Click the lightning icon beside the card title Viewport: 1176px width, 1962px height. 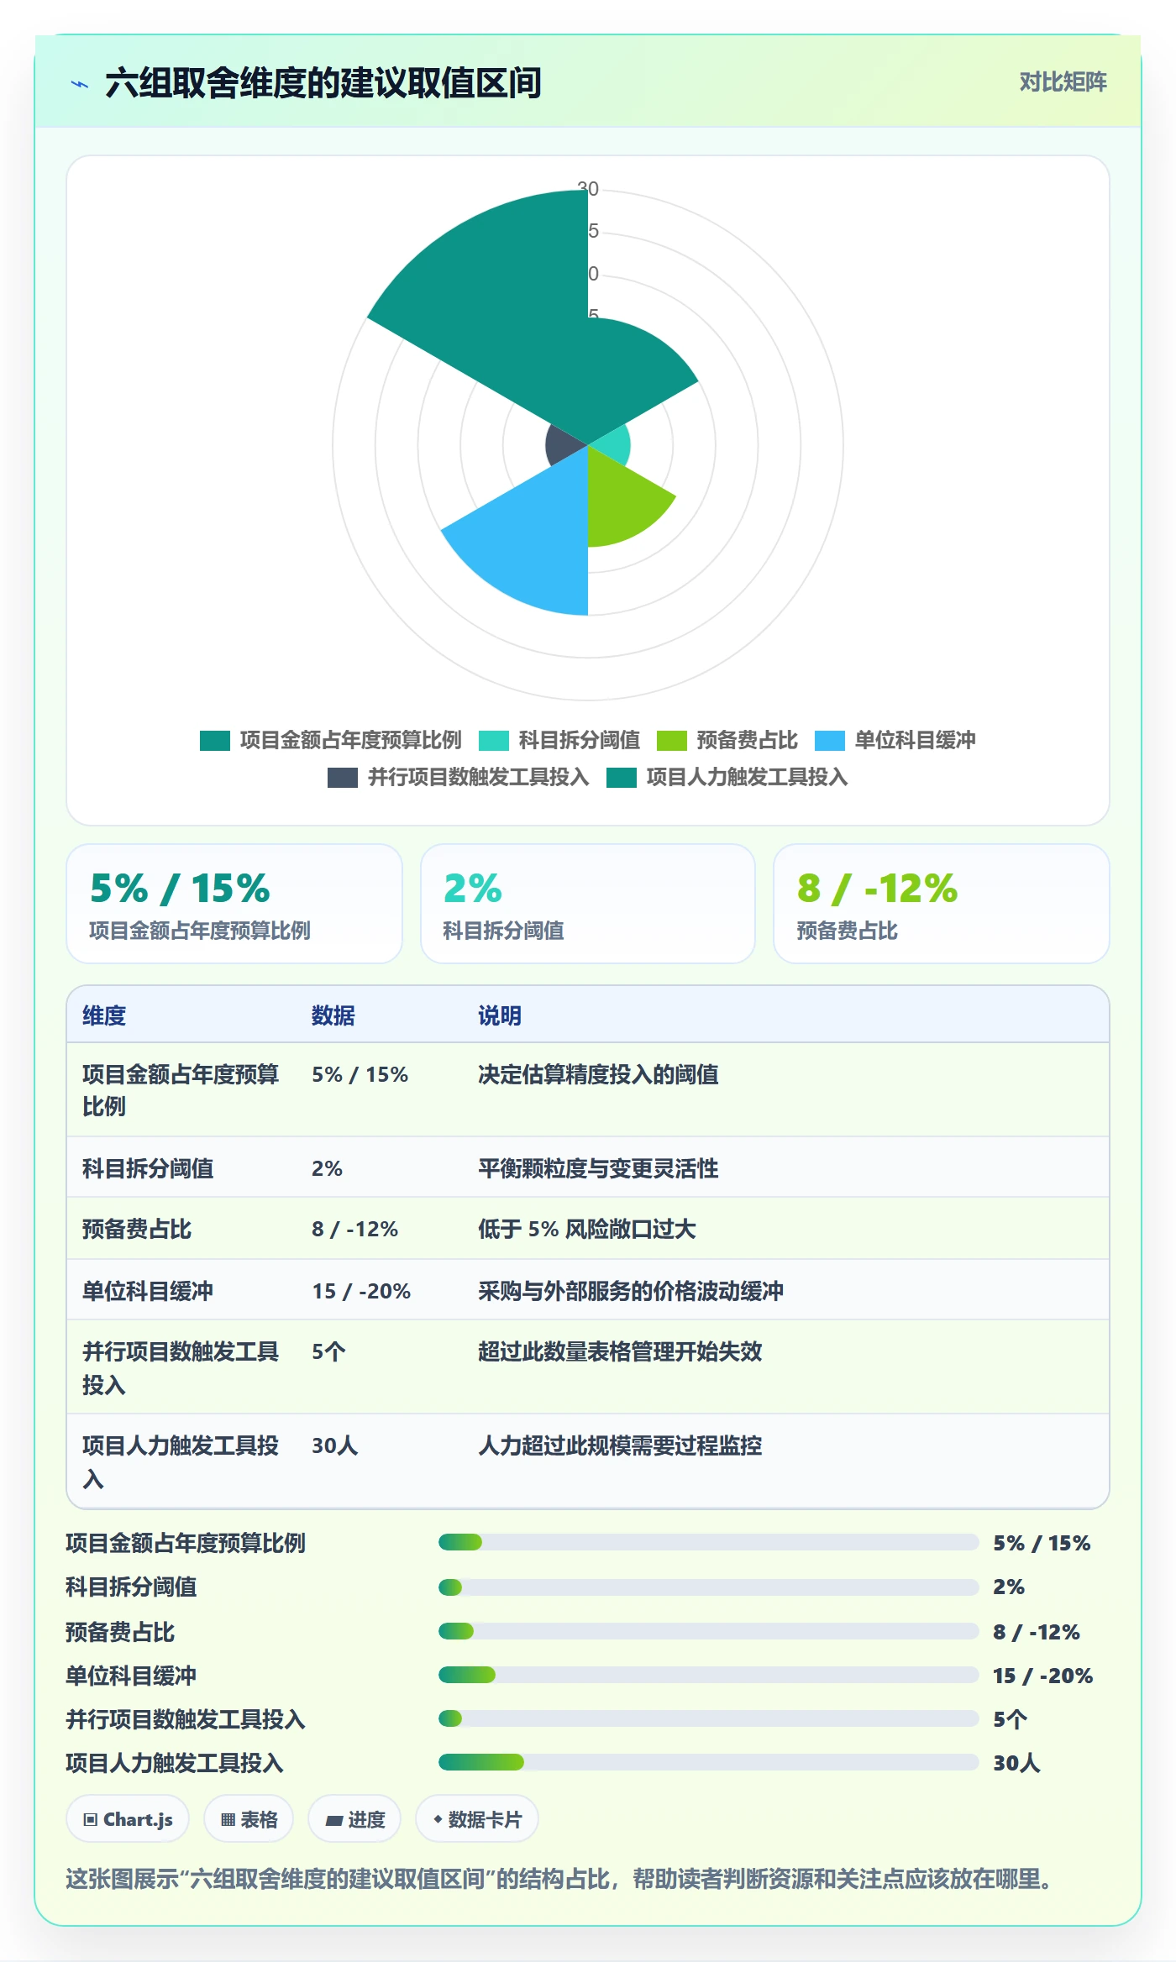coord(80,84)
